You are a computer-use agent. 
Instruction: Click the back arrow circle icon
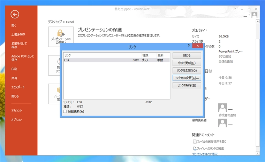15,14
